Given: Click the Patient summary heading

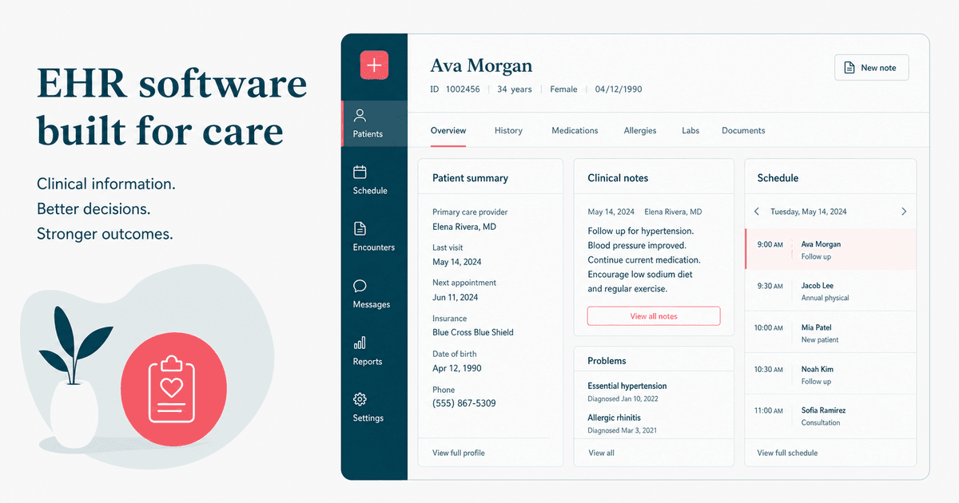Looking at the screenshot, I should 470,178.
